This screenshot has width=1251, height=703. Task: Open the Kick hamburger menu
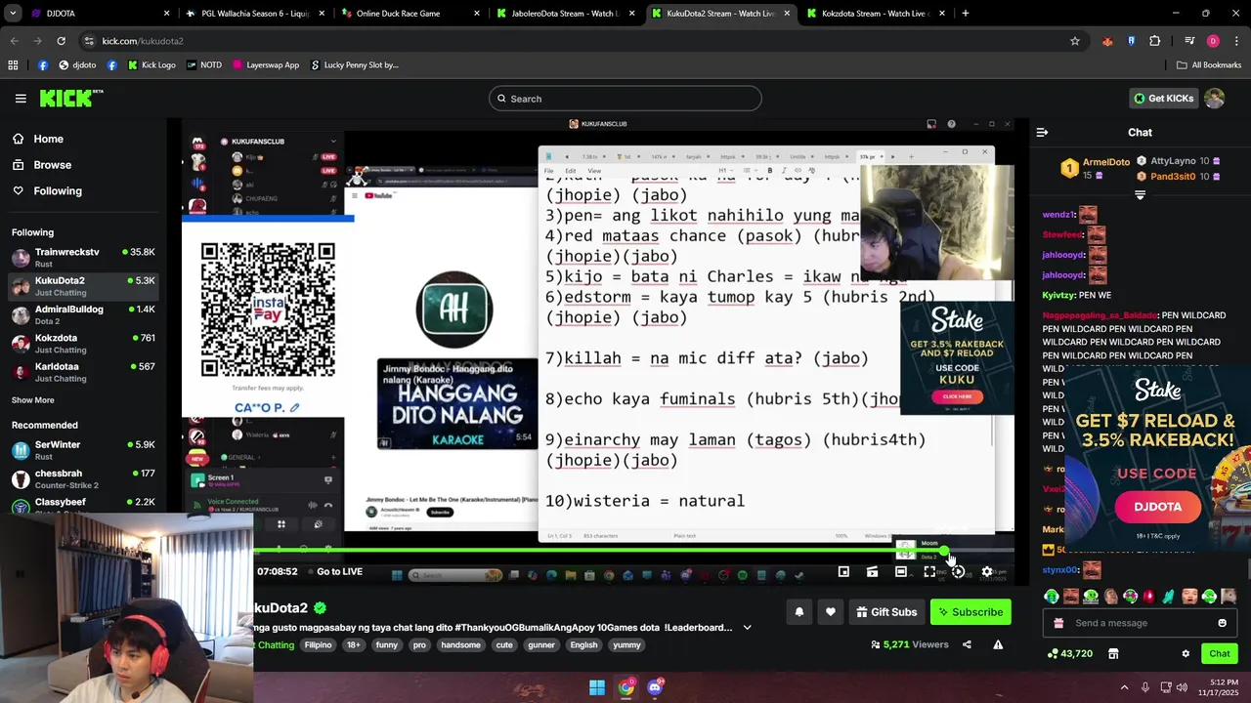click(21, 99)
